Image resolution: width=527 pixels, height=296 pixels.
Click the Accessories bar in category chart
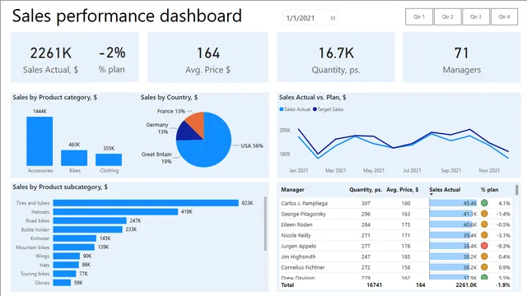pos(40,141)
